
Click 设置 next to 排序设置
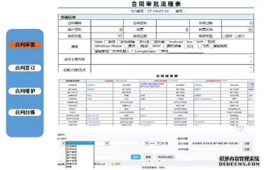247,149
